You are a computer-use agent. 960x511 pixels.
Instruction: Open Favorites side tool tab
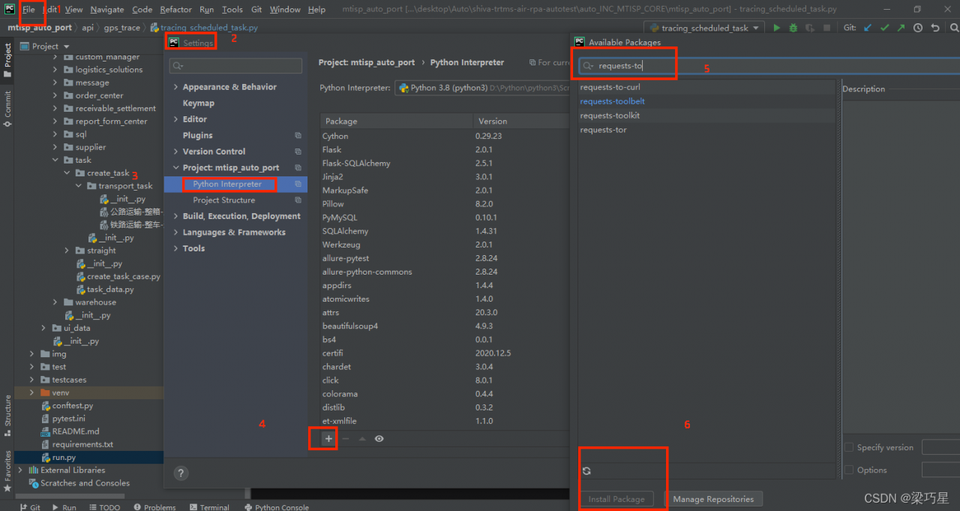(7, 470)
